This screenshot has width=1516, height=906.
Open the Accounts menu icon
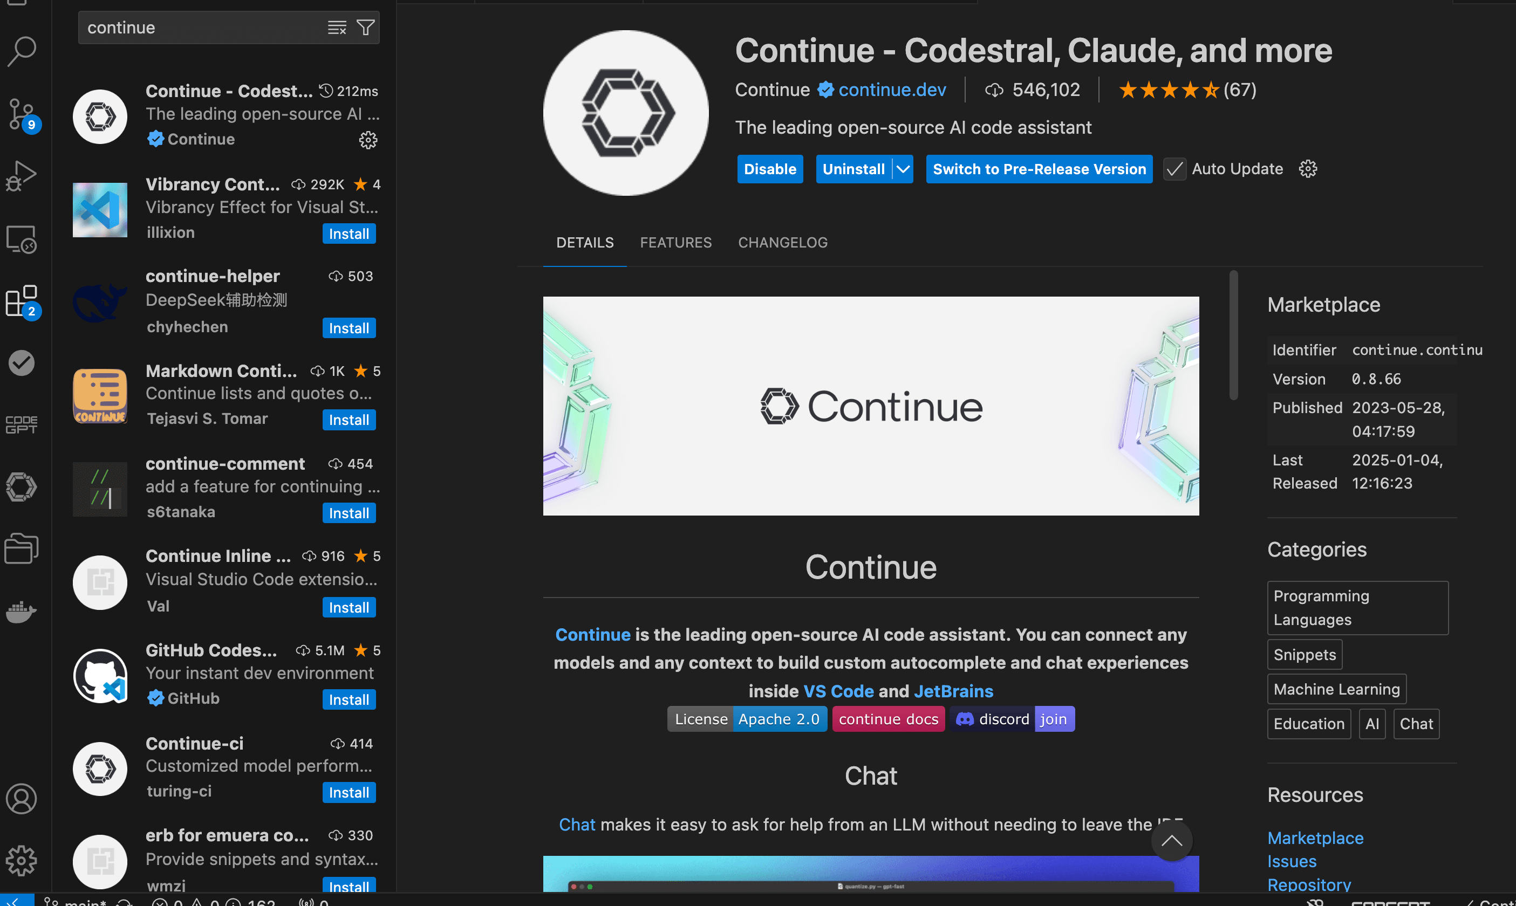tap(22, 799)
